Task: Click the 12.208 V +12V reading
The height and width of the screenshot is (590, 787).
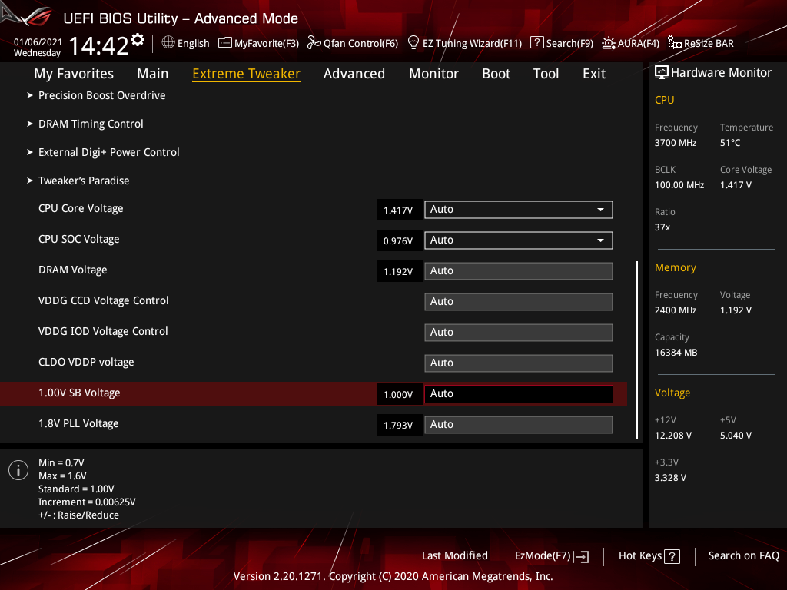Action: click(673, 436)
